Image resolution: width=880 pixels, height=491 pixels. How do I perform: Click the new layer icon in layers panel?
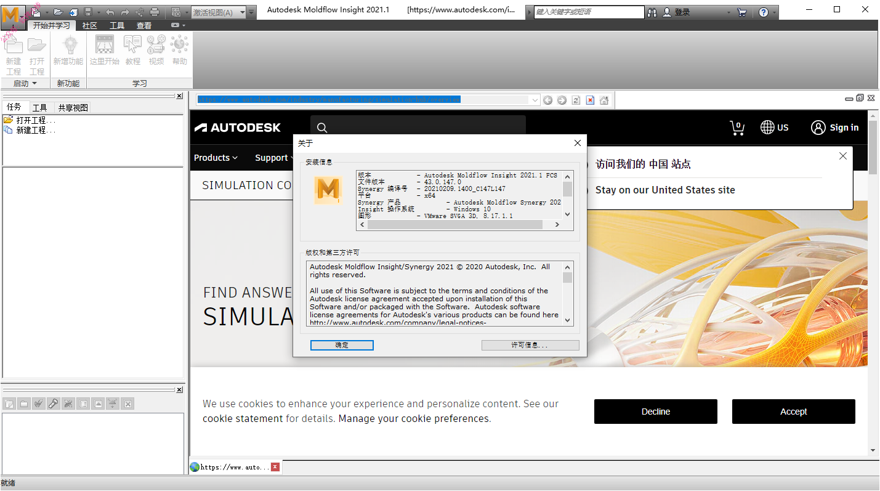[x=9, y=404]
